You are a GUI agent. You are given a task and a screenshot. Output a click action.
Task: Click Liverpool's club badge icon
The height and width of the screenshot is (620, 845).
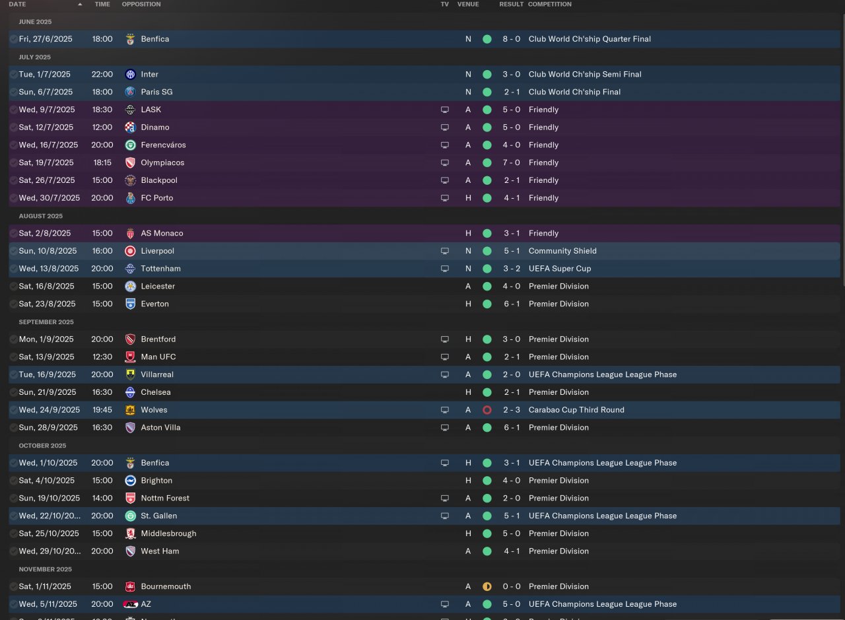click(130, 251)
